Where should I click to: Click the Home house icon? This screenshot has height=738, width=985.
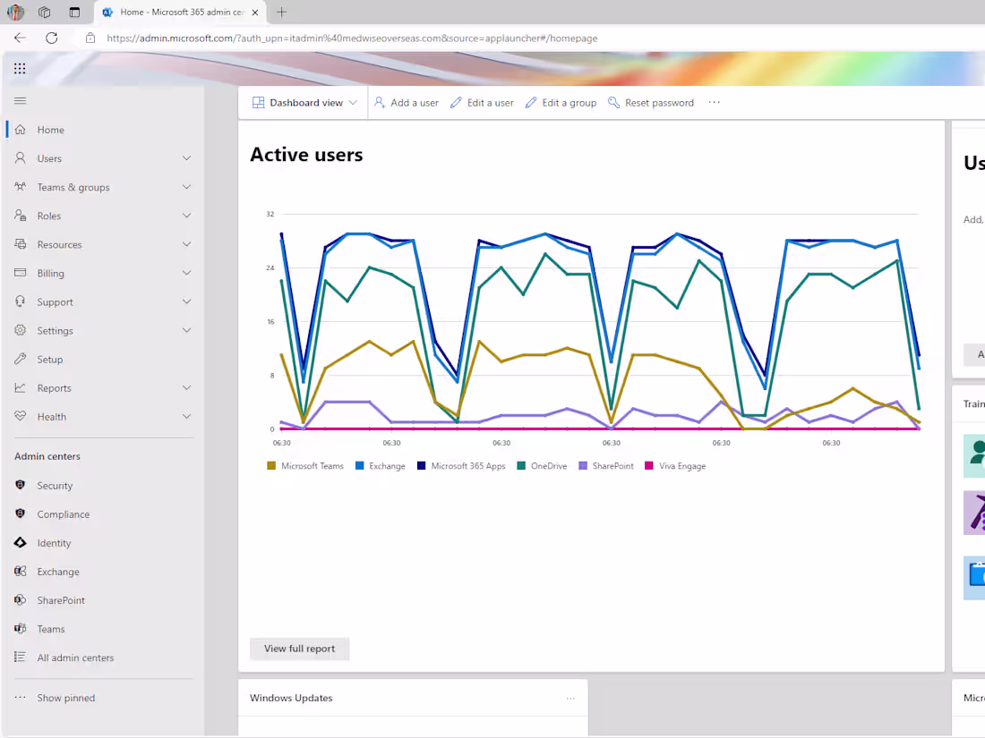click(20, 130)
